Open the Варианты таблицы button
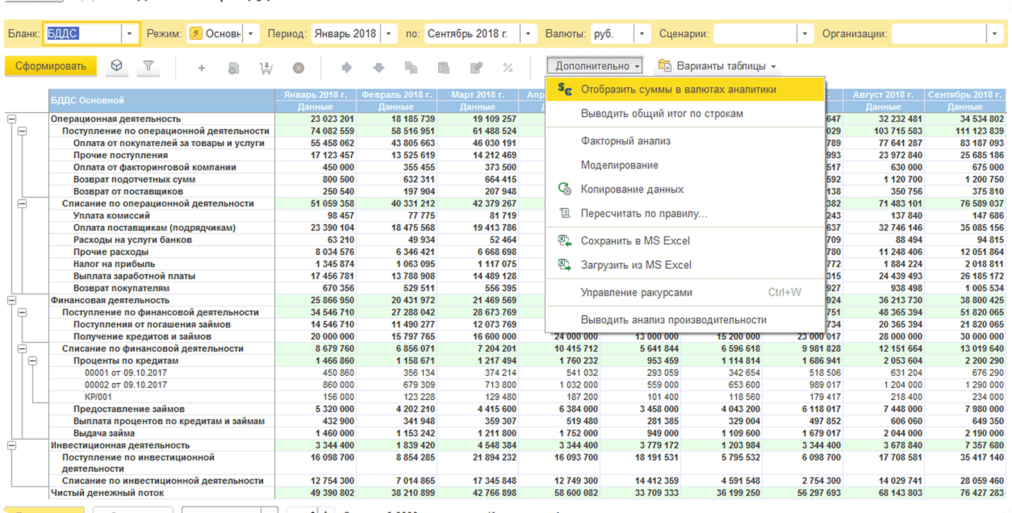The height and width of the screenshot is (513, 1012). pos(717,65)
